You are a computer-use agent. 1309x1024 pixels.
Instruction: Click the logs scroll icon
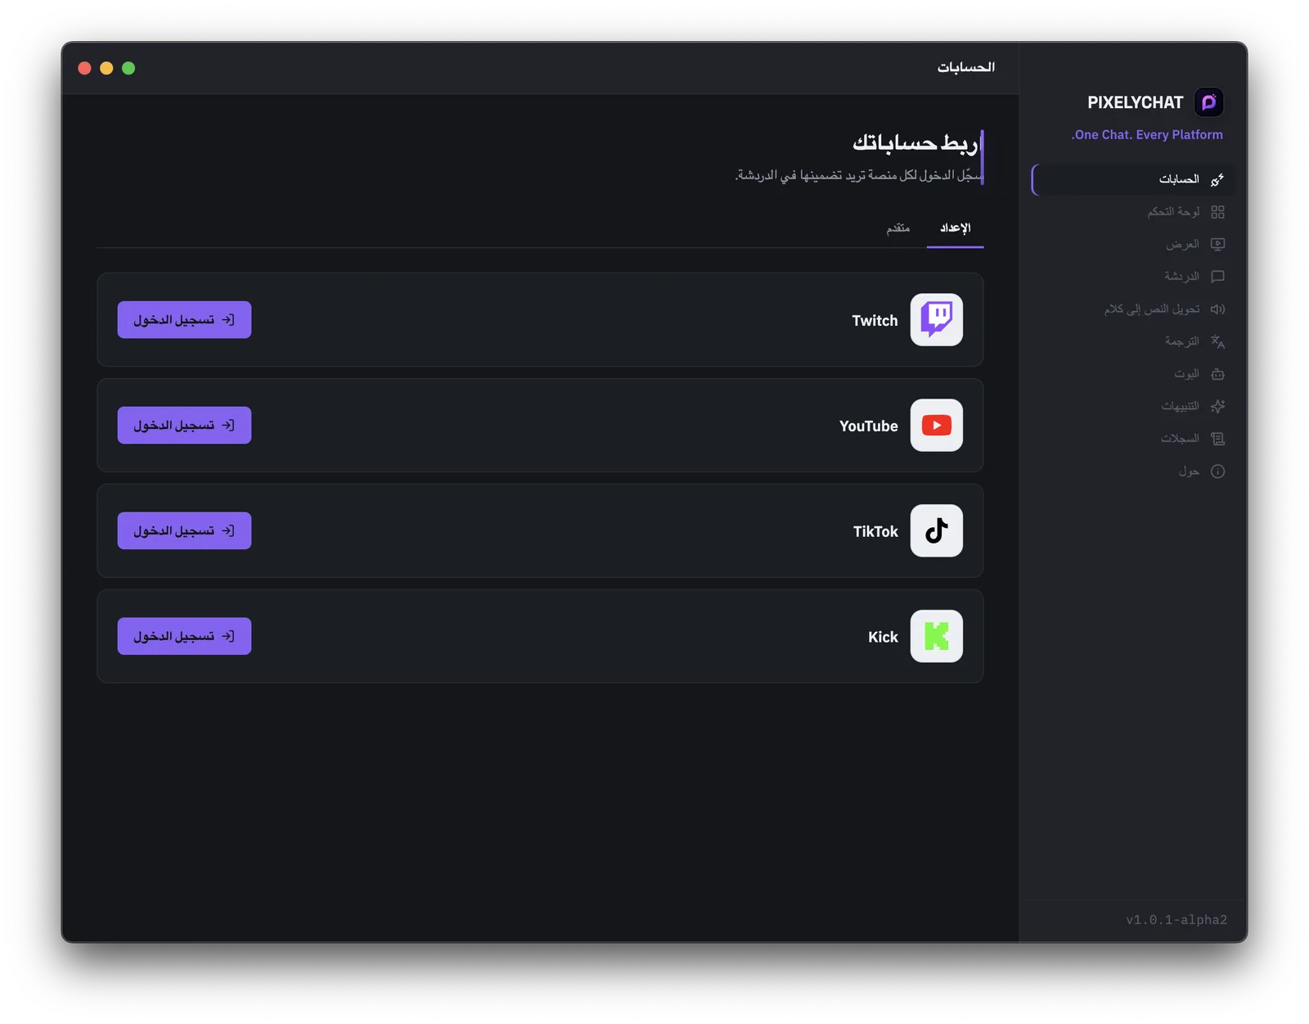pos(1217,439)
